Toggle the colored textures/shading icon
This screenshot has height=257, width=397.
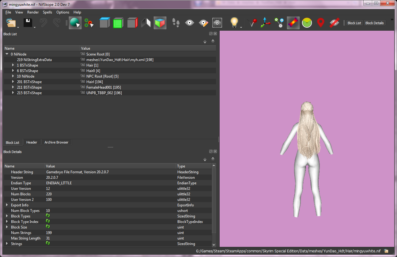[293, 23]
